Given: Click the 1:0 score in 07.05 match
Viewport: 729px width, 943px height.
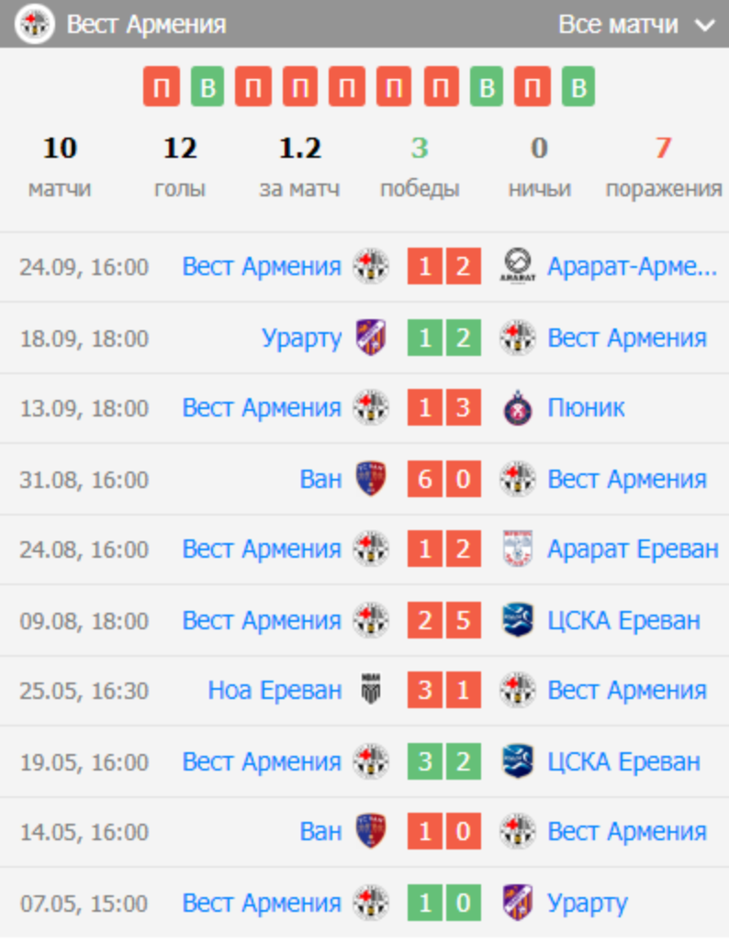Looking at the screenshot, I should pyautogui.click(x=444, y=904).
